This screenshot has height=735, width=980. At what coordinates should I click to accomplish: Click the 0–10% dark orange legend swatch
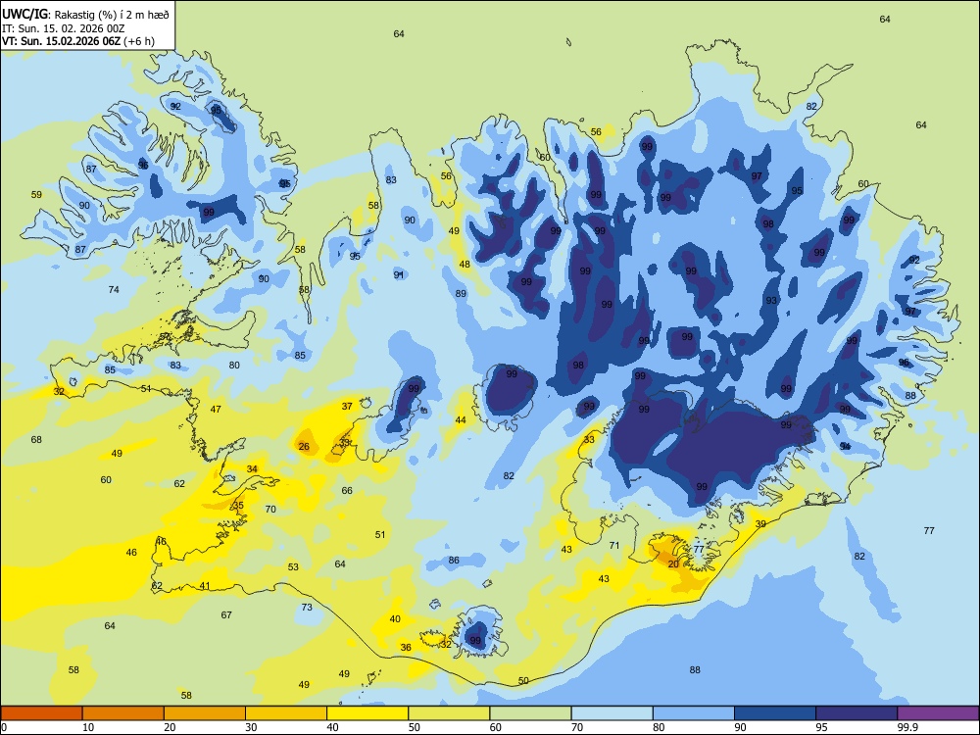coord(41,713)
